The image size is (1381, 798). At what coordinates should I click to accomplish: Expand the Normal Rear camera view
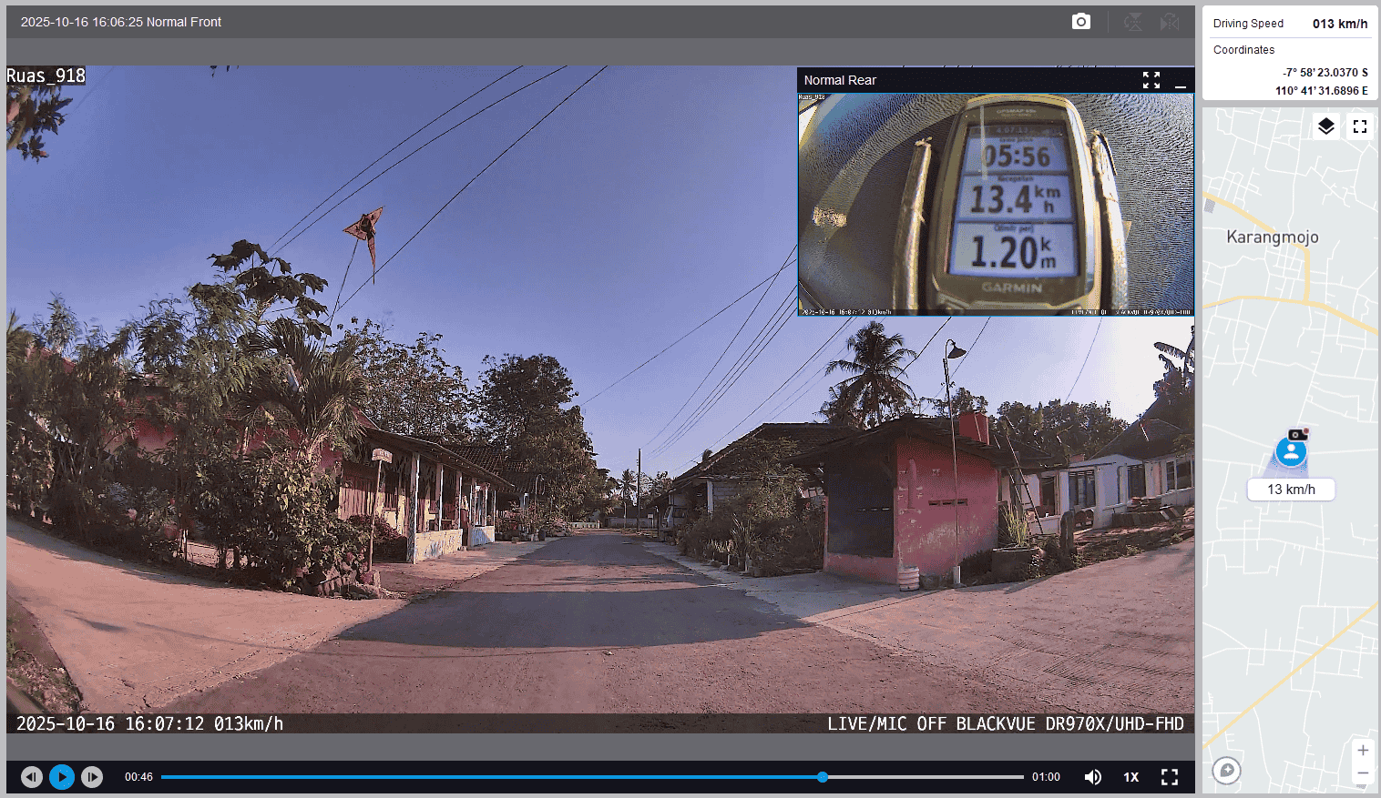(1151, 80)
